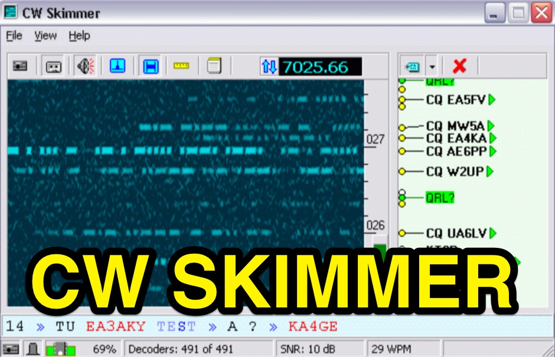
Task: Click the highlighted QRL? label above CQ UA6LV
Action: pyautogui.click(x=440, y=198)
